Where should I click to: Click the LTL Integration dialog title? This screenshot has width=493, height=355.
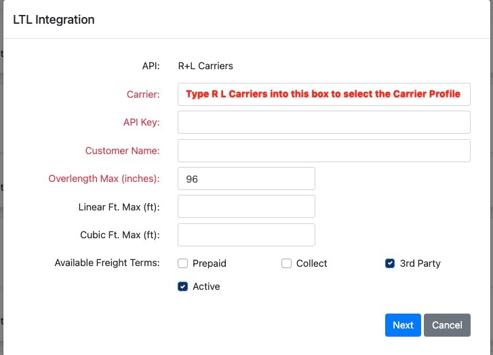point(54,20)
